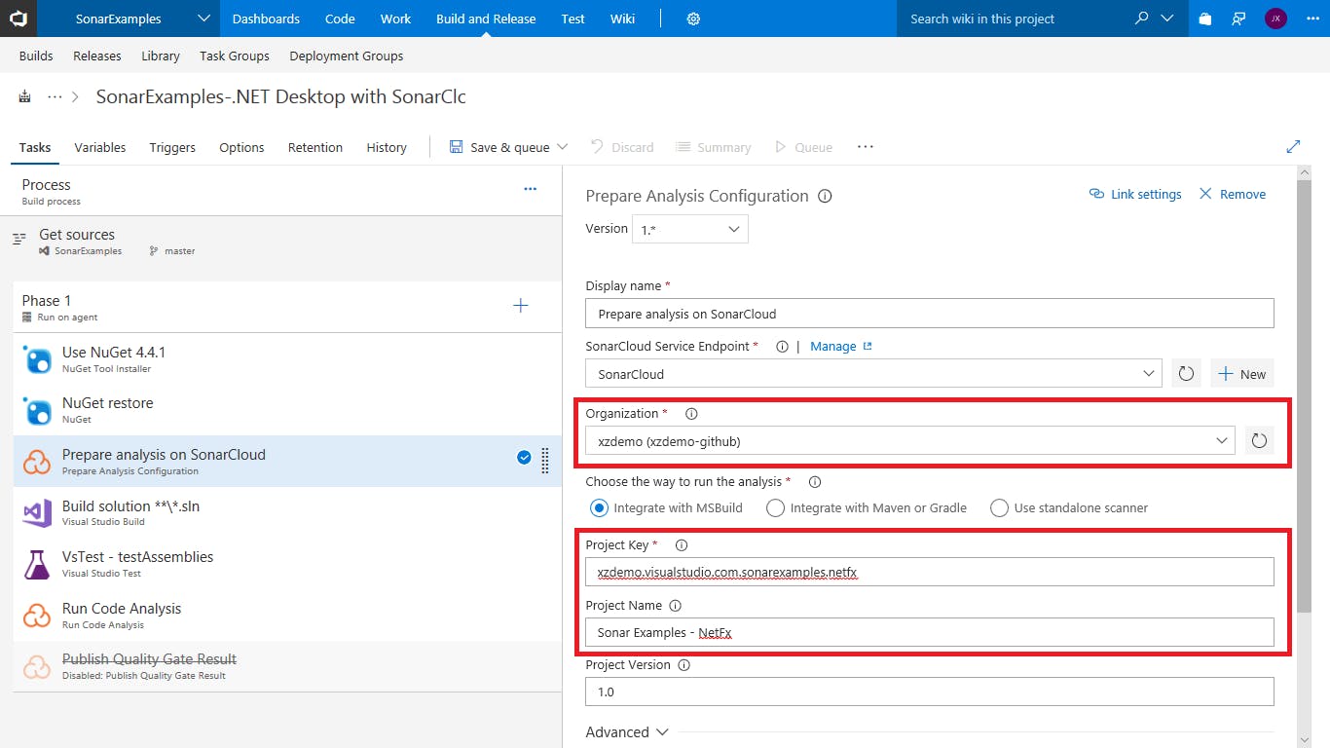
Task: Refresh the SonarCloud Service Endpoint list
Action: coord(1186,374)
